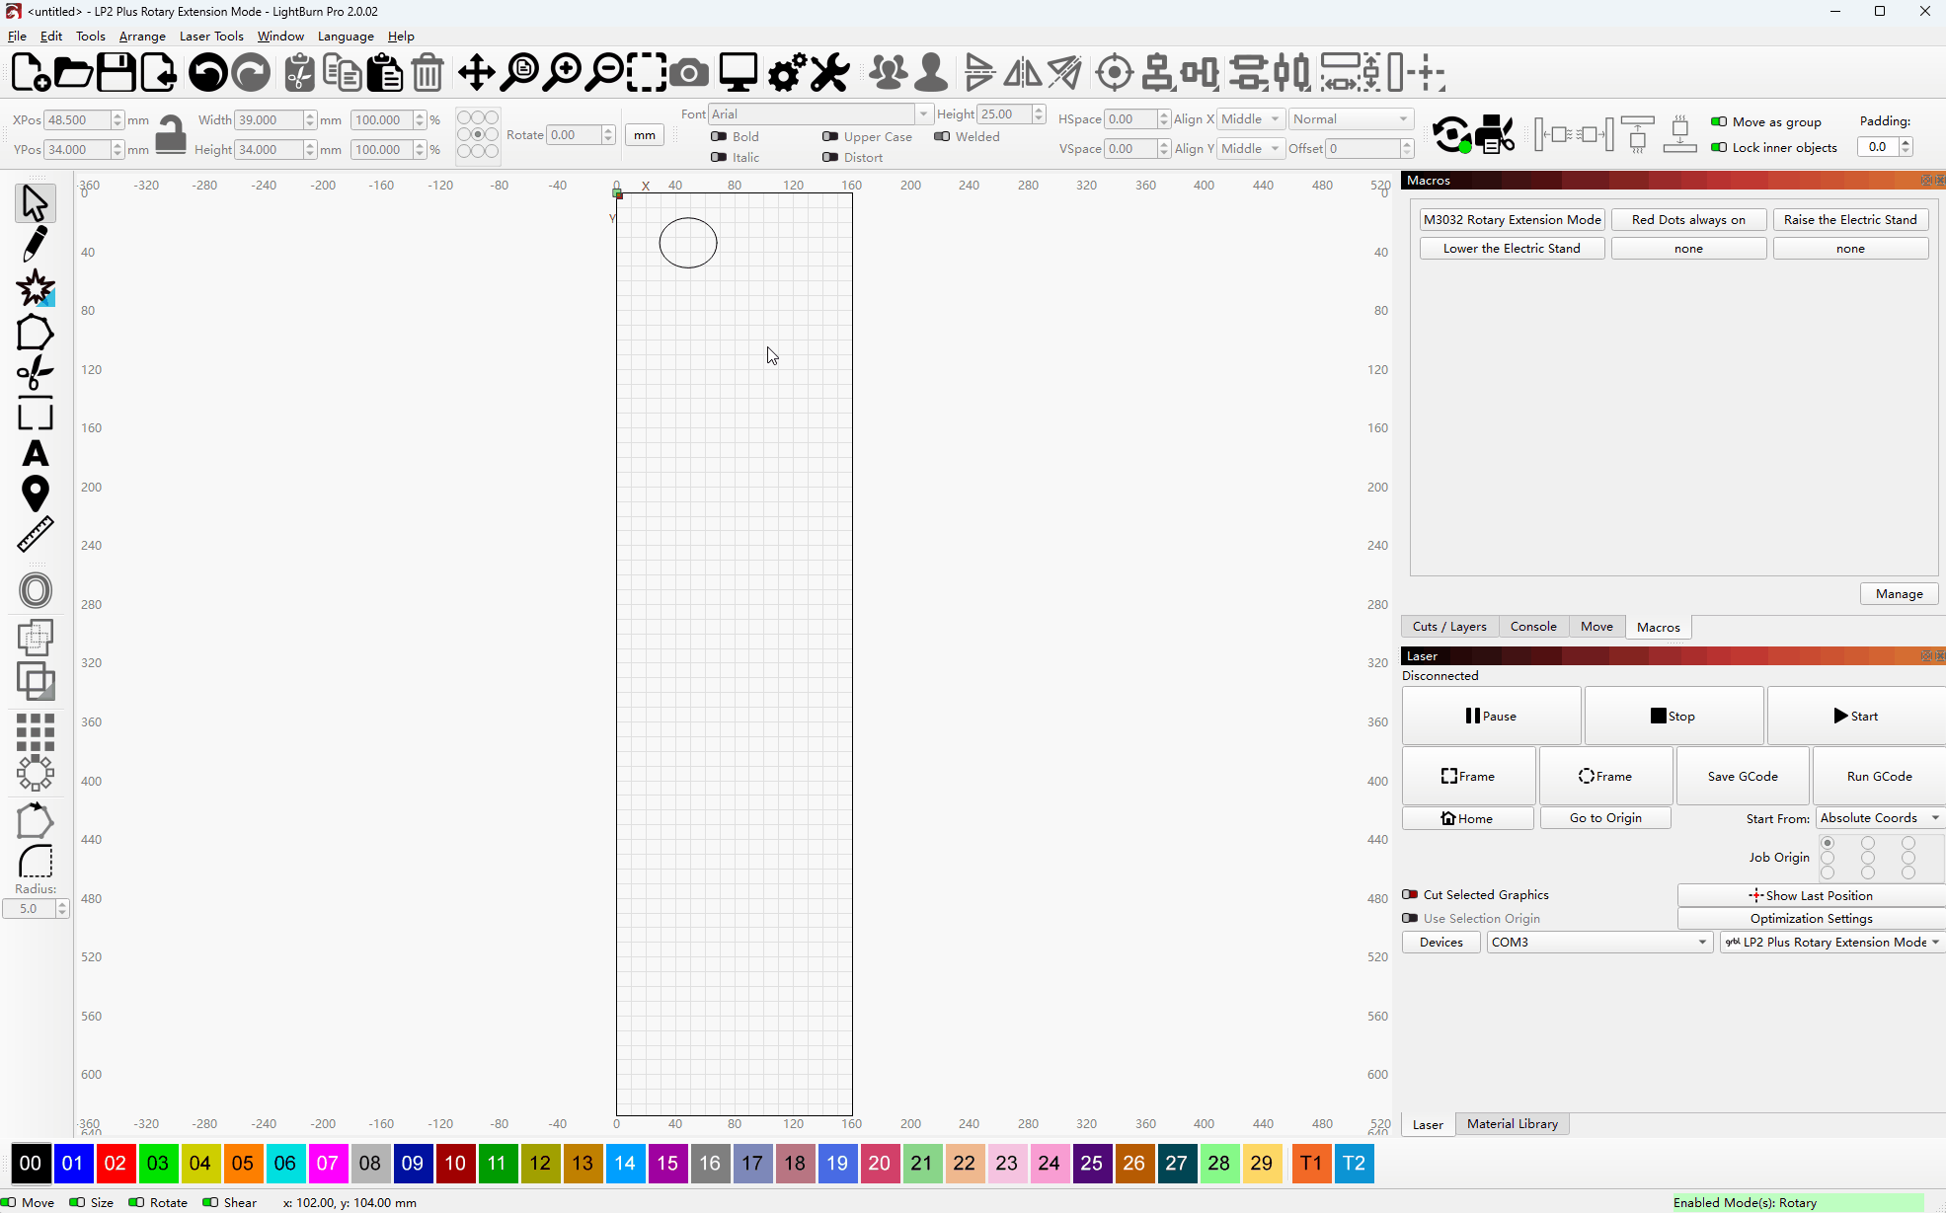The width and height of the screenshot is (1946, 1213).
Task: Toggle Use Selection Origin
Action: click(x=1410, y=918)
